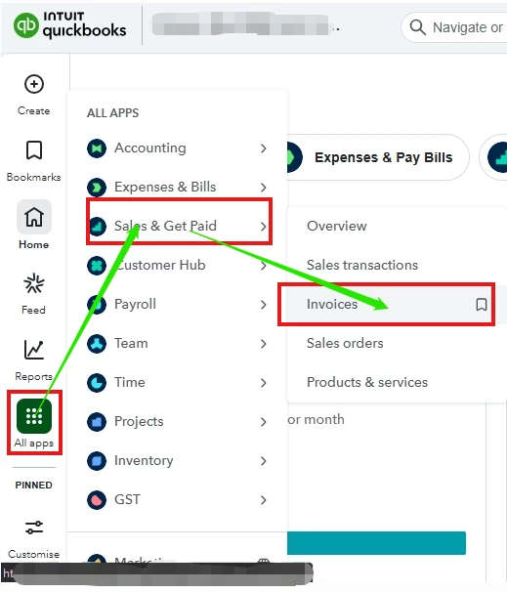
Task: Expand Expenses & Bills submenu chevron
Action: [x=264, y=188]
